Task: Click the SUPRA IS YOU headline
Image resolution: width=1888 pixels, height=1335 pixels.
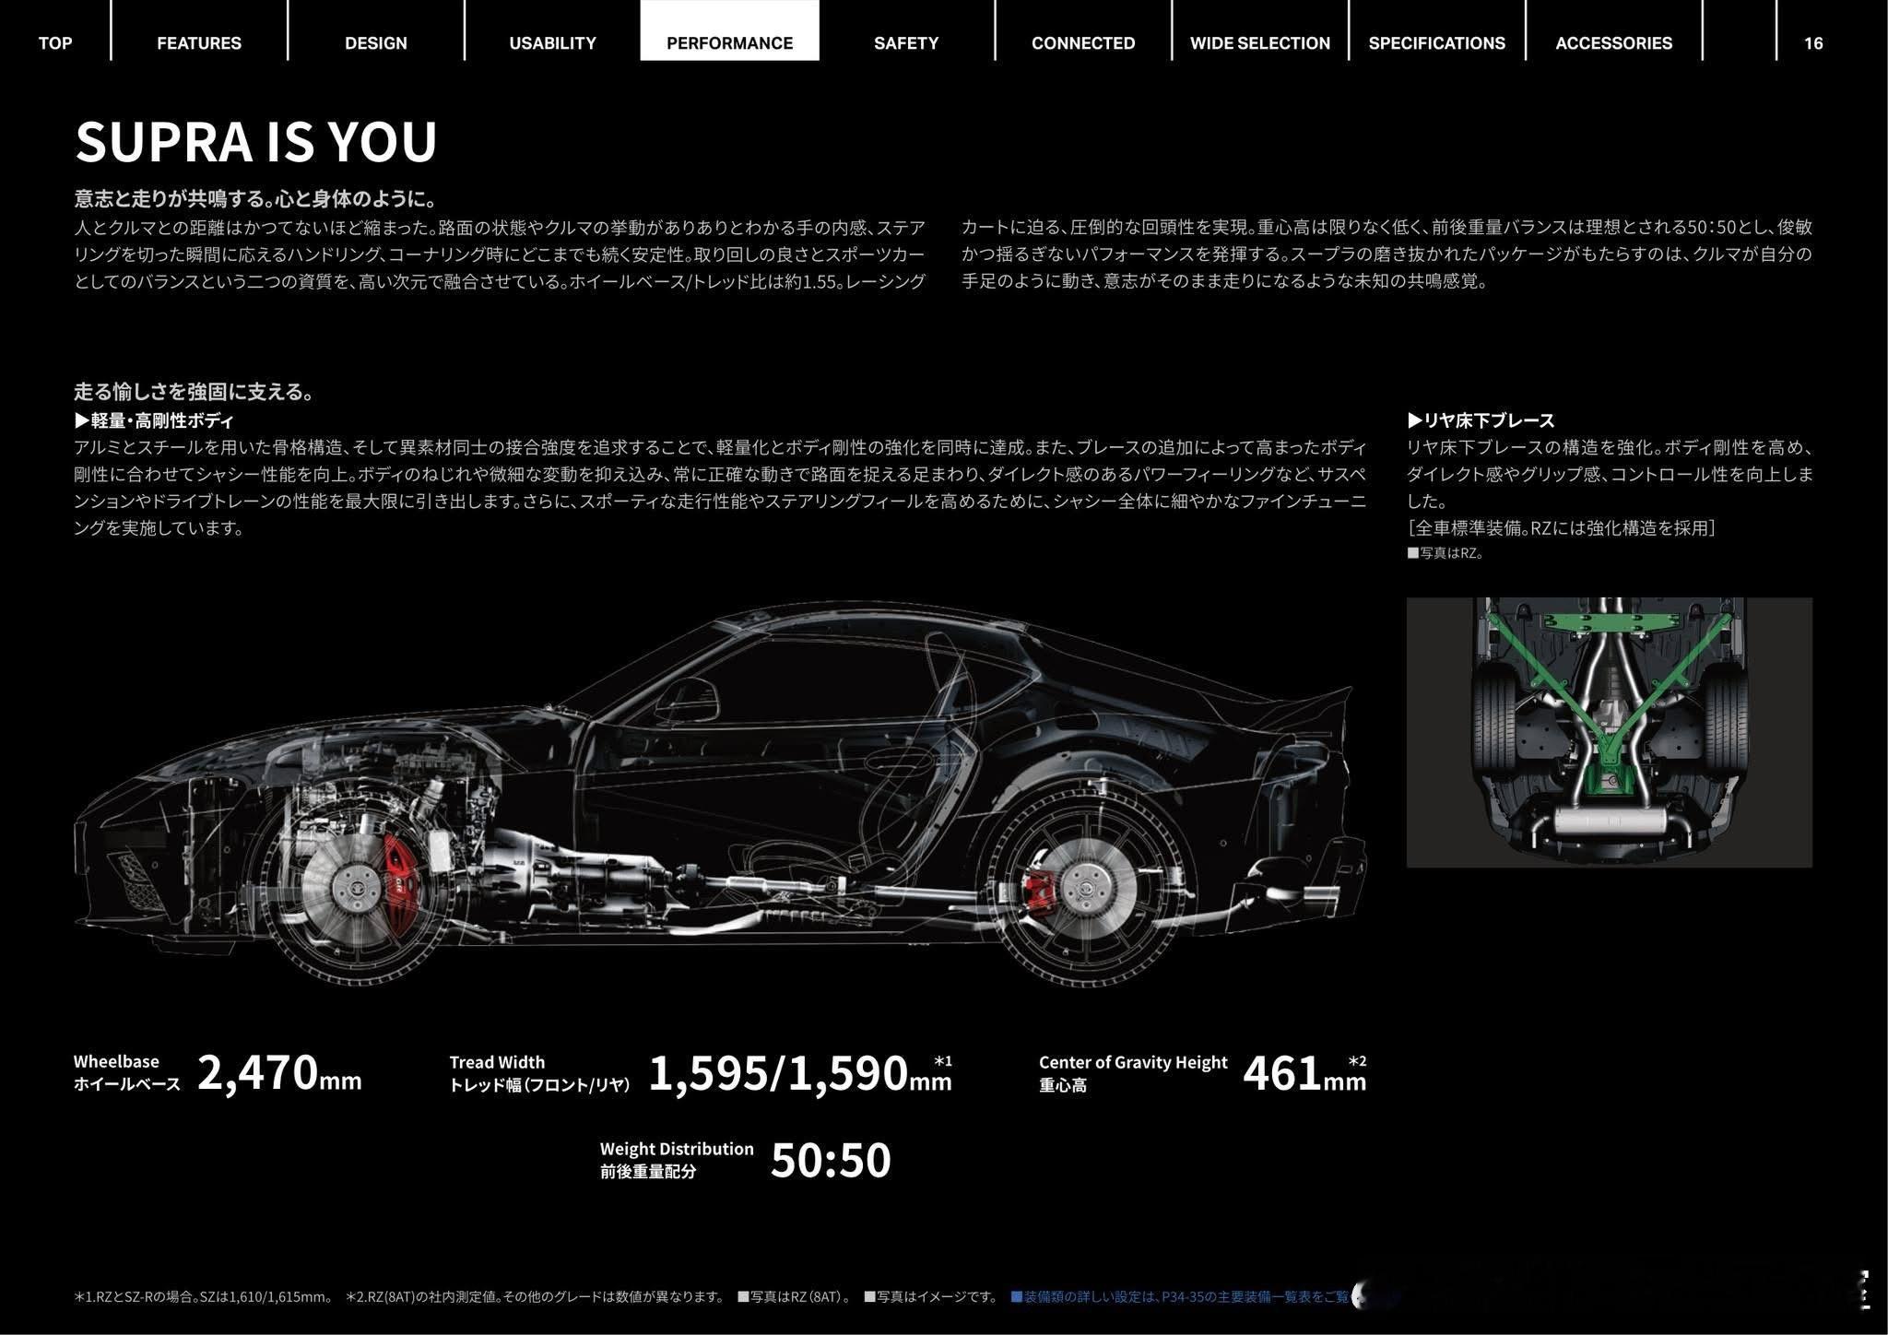Action: 256,141
